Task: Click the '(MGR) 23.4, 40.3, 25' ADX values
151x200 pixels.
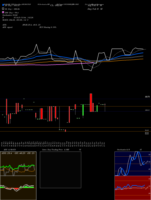Action: click(31, 25)
